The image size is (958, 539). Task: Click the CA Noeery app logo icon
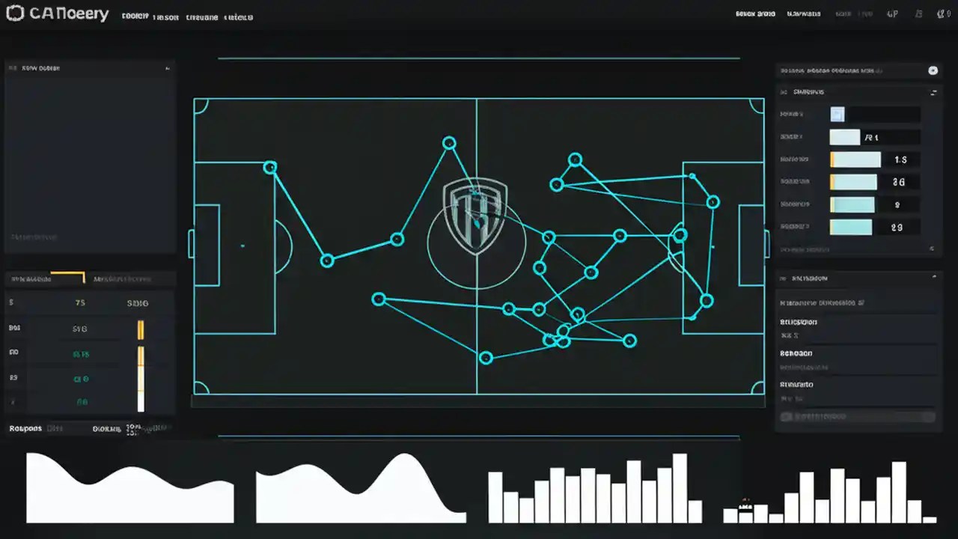coord(14,13)
